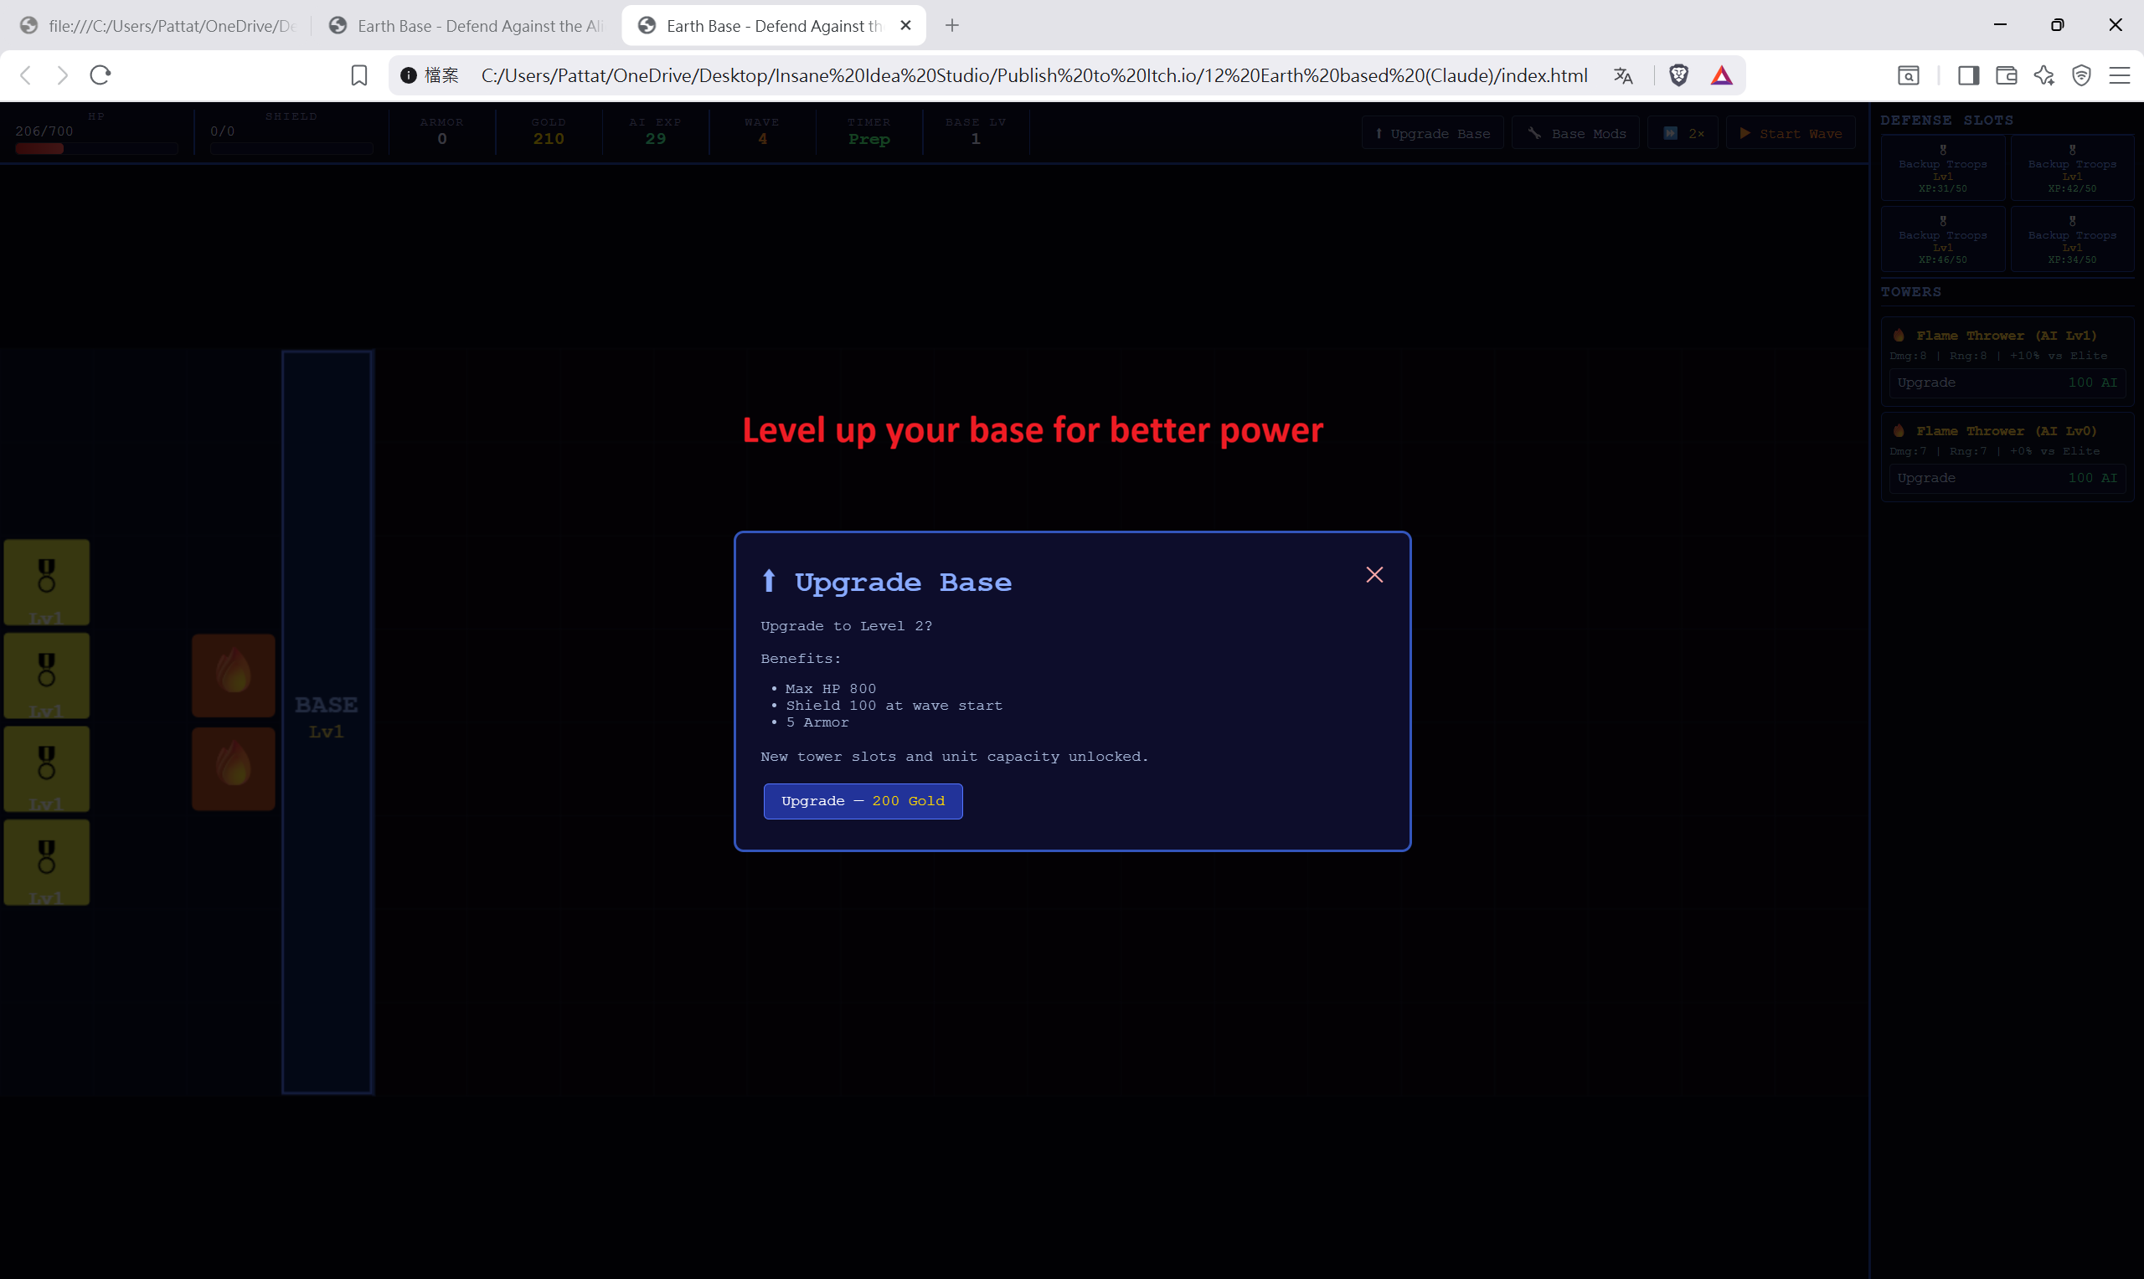
Task: Go forward in browser history
Action: (62, 76)
